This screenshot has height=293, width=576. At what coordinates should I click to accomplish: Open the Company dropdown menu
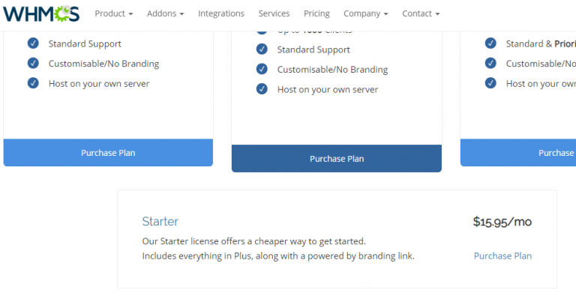pos(365,13)
